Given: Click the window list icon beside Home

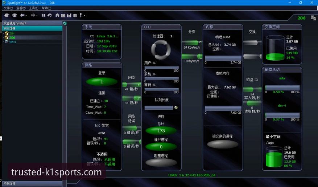Looking at the screenshot, I should [x=63, y=15].
